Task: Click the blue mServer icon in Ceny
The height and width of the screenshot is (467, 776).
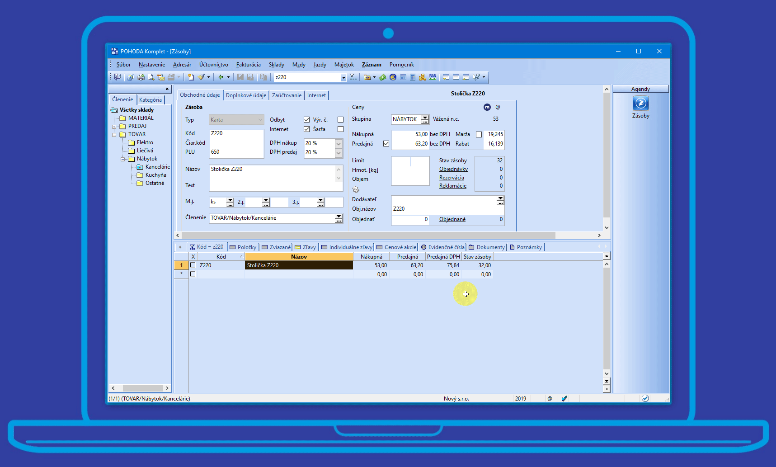Action: point(487,107)
